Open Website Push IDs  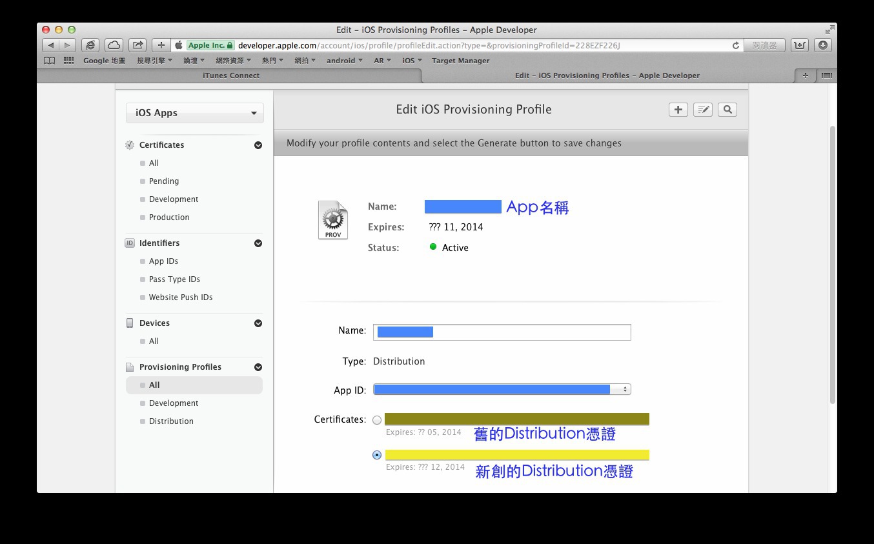click(x=181, y=297)
